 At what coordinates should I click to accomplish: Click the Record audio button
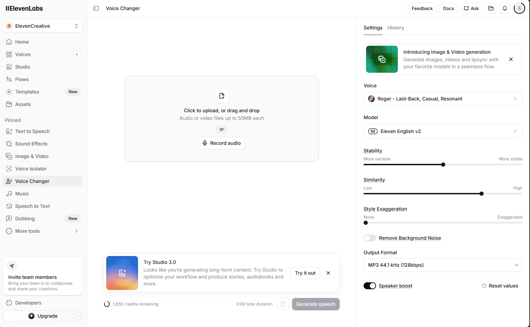[x=222, y=143]
